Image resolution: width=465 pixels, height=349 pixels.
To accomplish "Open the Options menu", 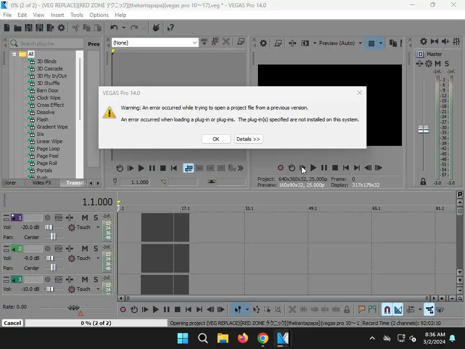I will [x=99, y=15].
